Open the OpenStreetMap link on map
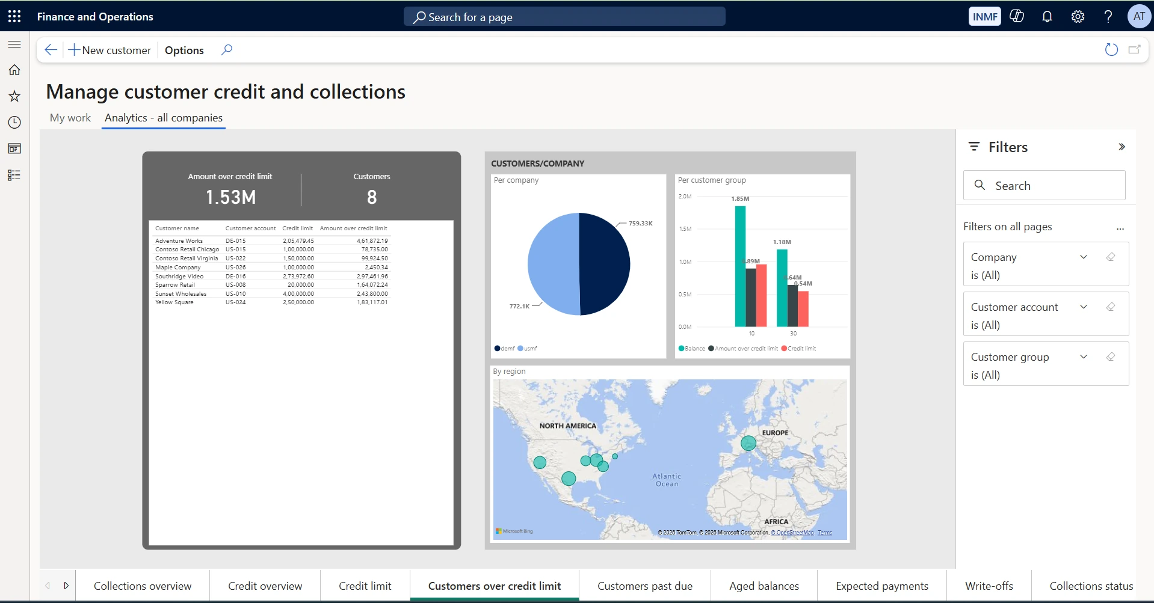This screenshot has width=1154, height=603. 792,533
